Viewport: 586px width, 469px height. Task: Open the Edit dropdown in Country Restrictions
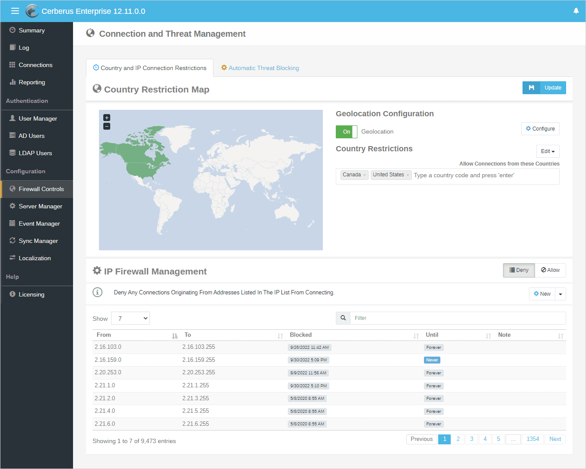point(548,151)
